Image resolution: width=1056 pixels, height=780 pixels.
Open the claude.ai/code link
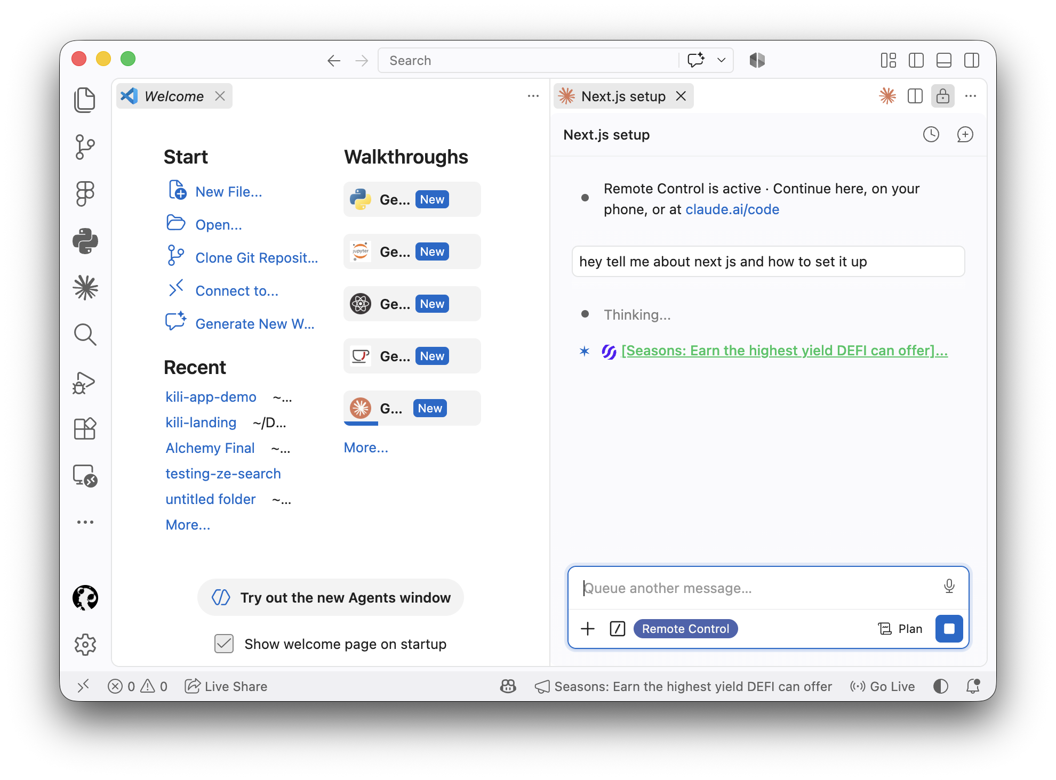point(732,209)
